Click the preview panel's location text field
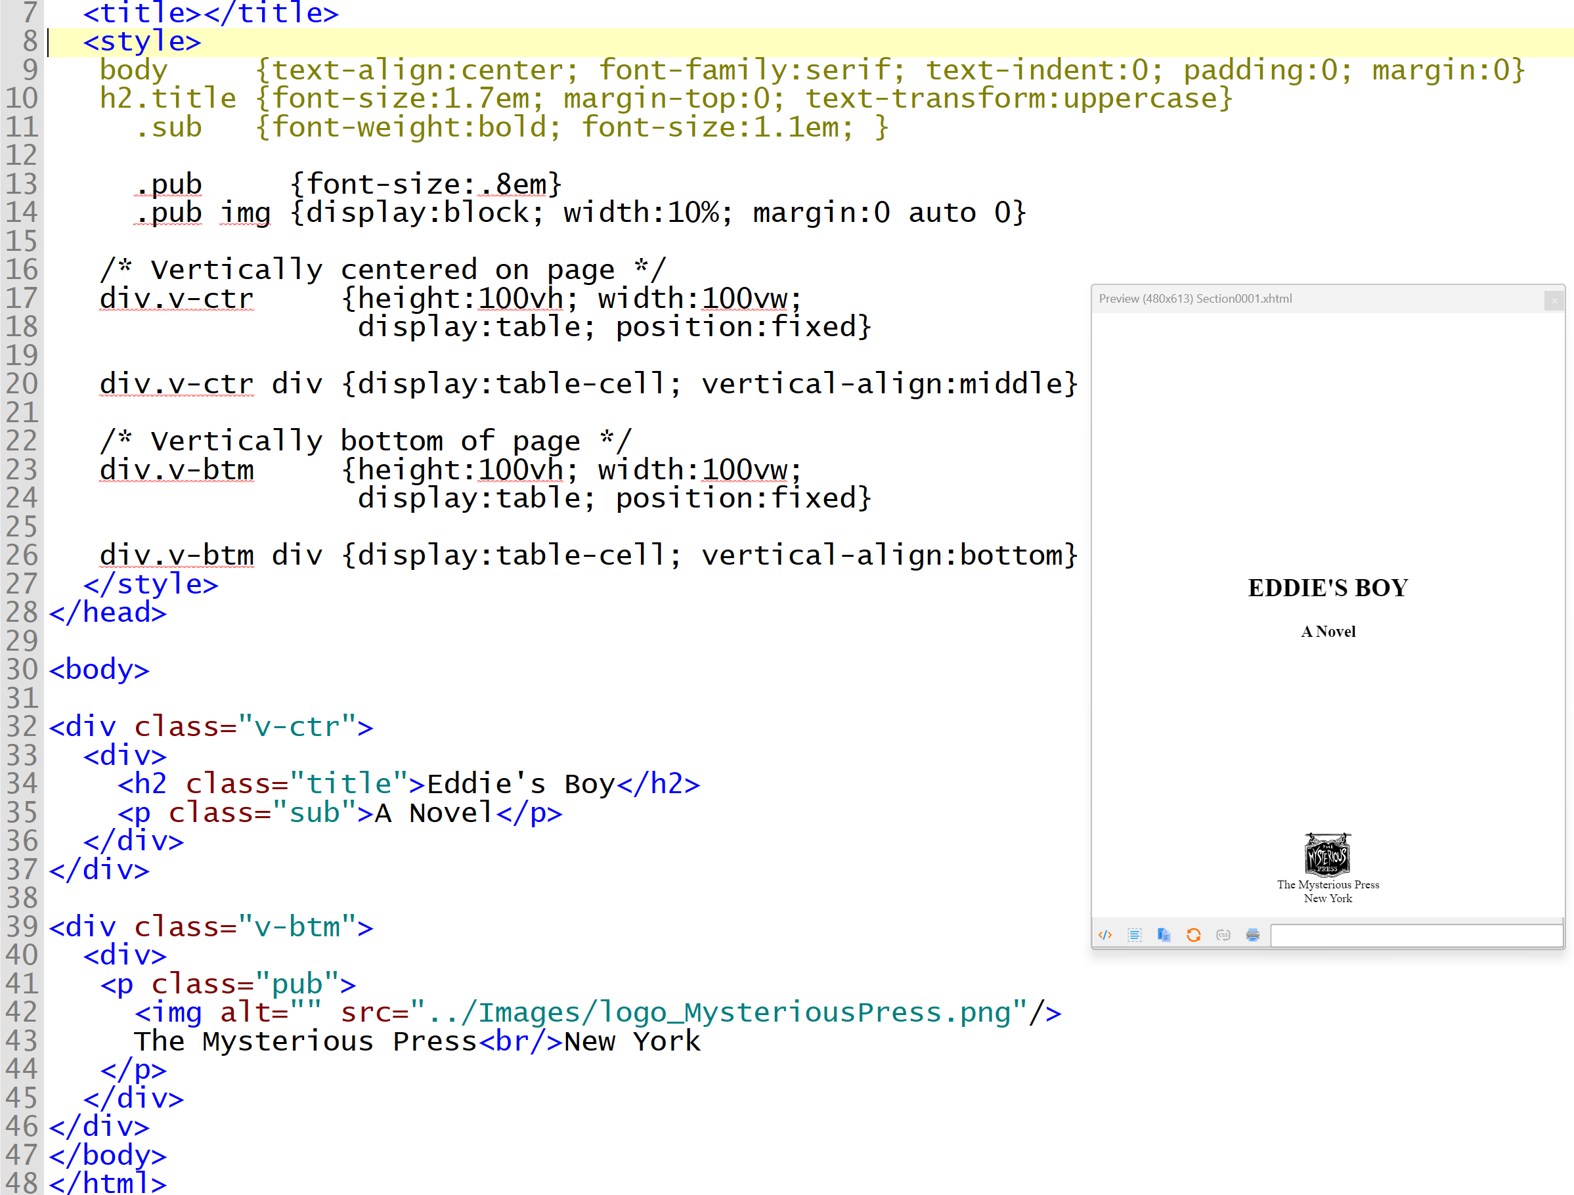 pos(1416,936)
